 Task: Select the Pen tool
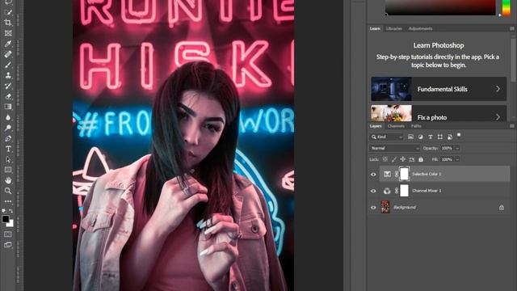pos(8,138)
